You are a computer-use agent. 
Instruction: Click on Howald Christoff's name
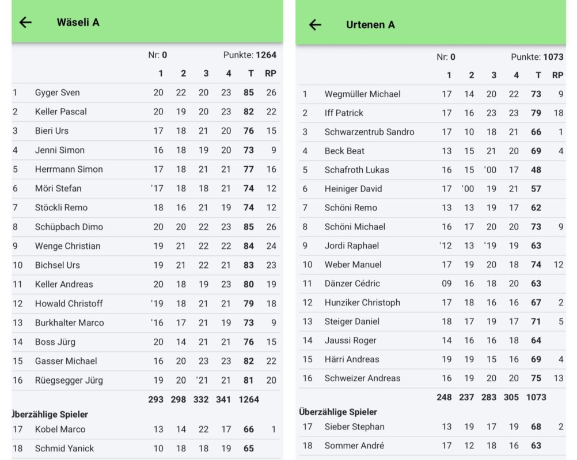click(69, 304)
